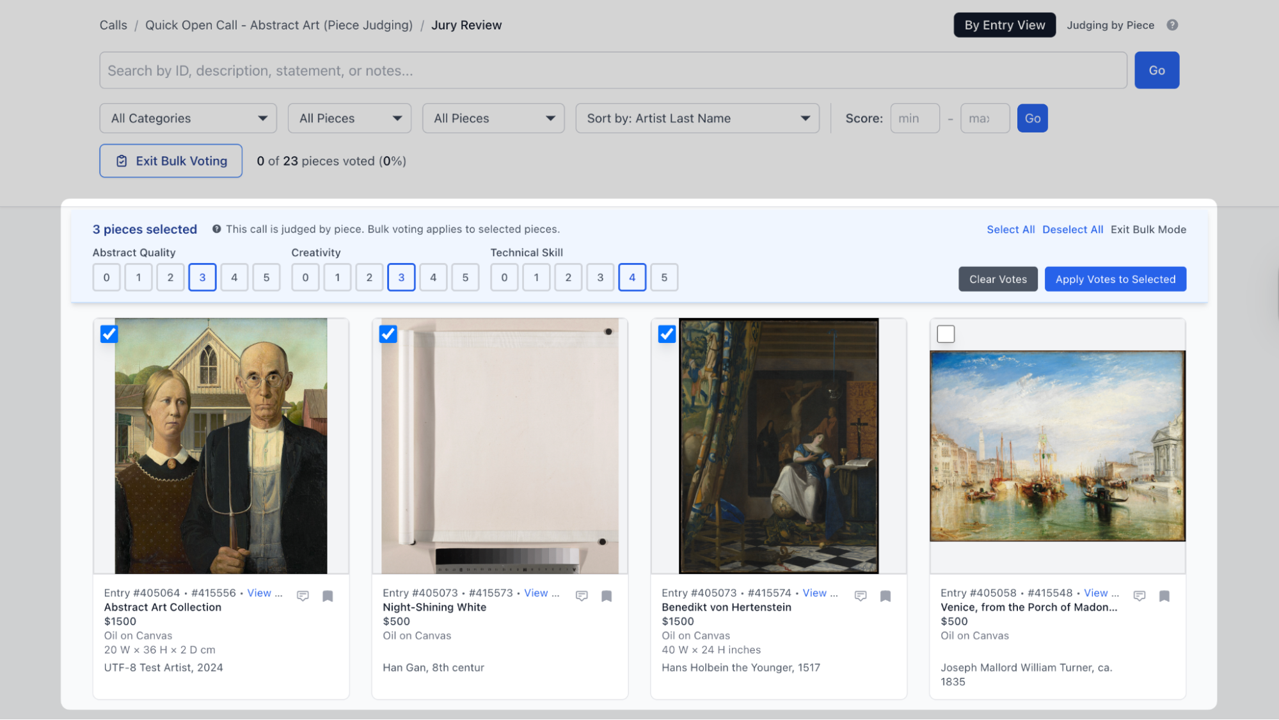
Task: Click Apply Votes to Selected button
Action: pyautogui.click(x=1115, y=279)
